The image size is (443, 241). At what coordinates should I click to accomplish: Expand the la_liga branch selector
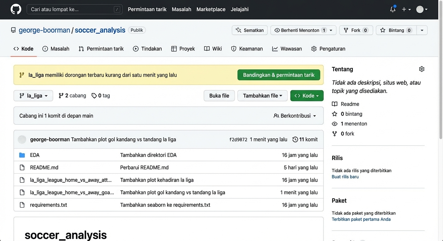[x=33, y=96]
